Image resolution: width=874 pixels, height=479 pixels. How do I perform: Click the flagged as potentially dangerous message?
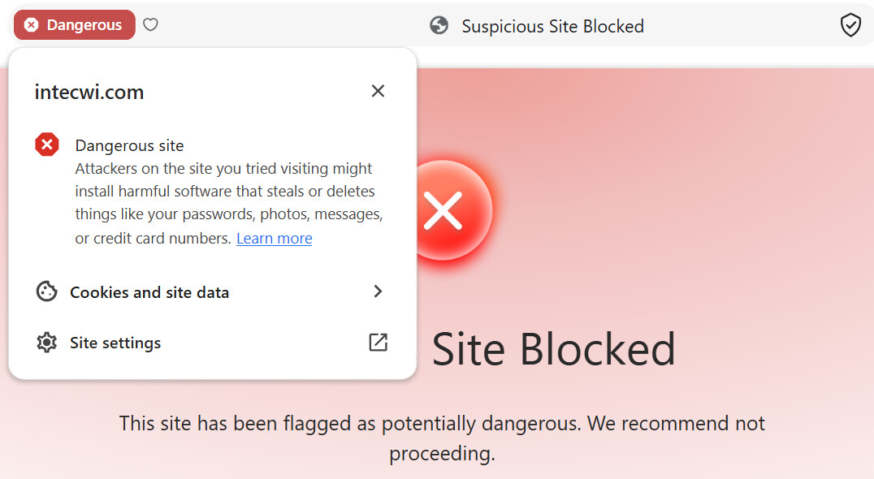[x=441, y=438]
